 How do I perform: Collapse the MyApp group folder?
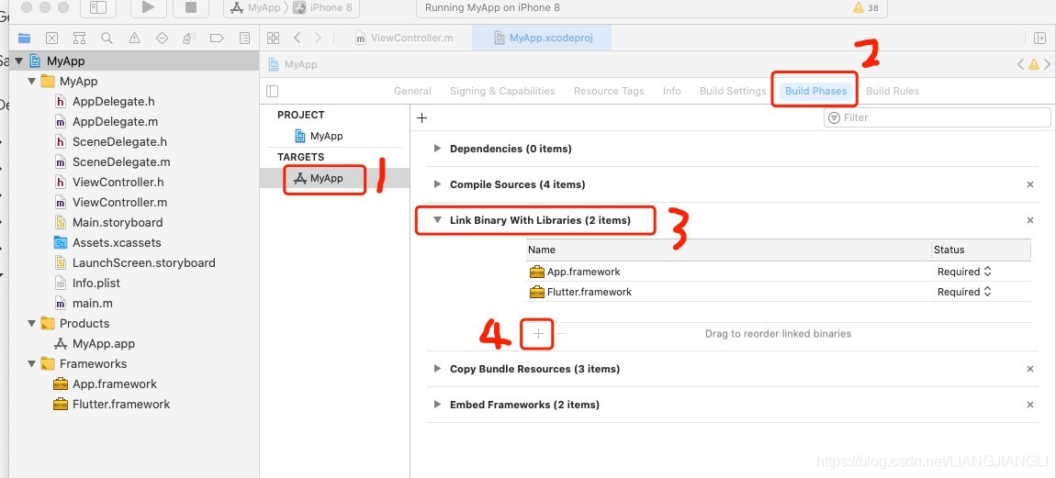click(x=31, y=81)
